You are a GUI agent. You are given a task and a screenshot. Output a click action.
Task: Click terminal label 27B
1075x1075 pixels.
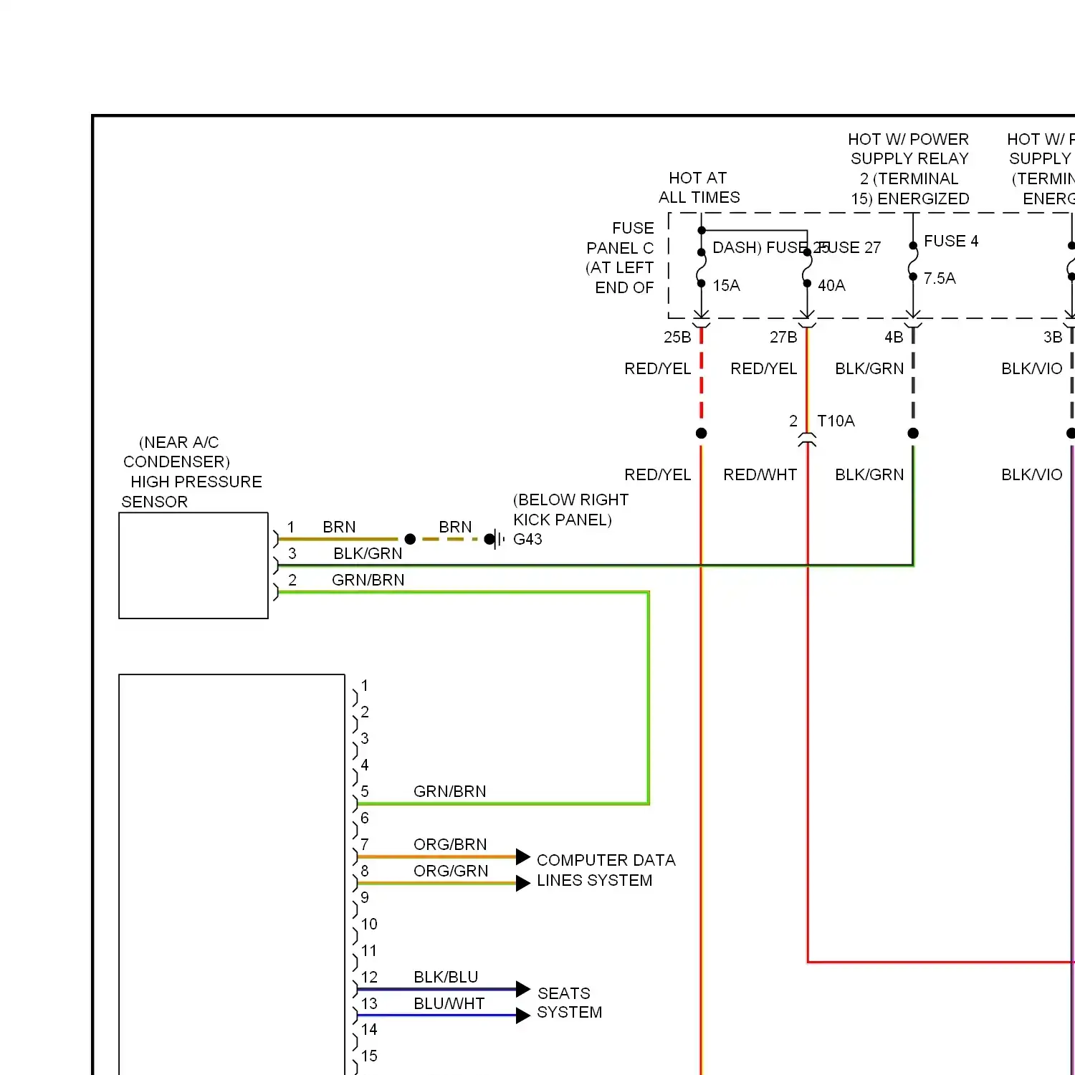click(783, 337)
